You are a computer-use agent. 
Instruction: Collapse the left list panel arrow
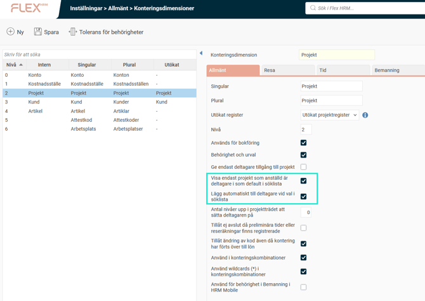[201, 53]
